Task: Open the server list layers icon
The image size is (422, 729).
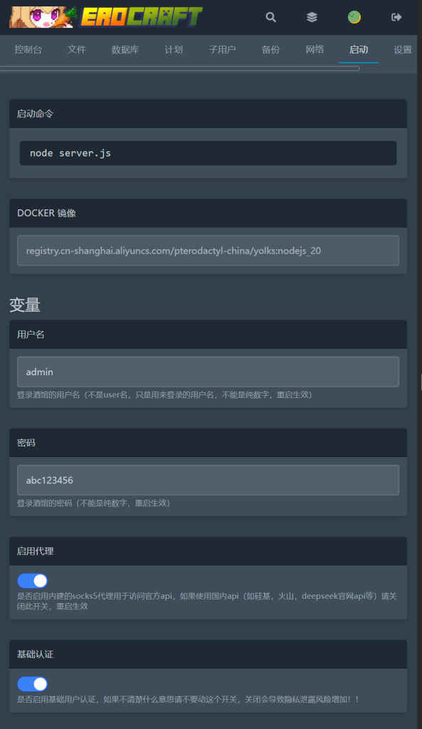Action: pos(312,17)
